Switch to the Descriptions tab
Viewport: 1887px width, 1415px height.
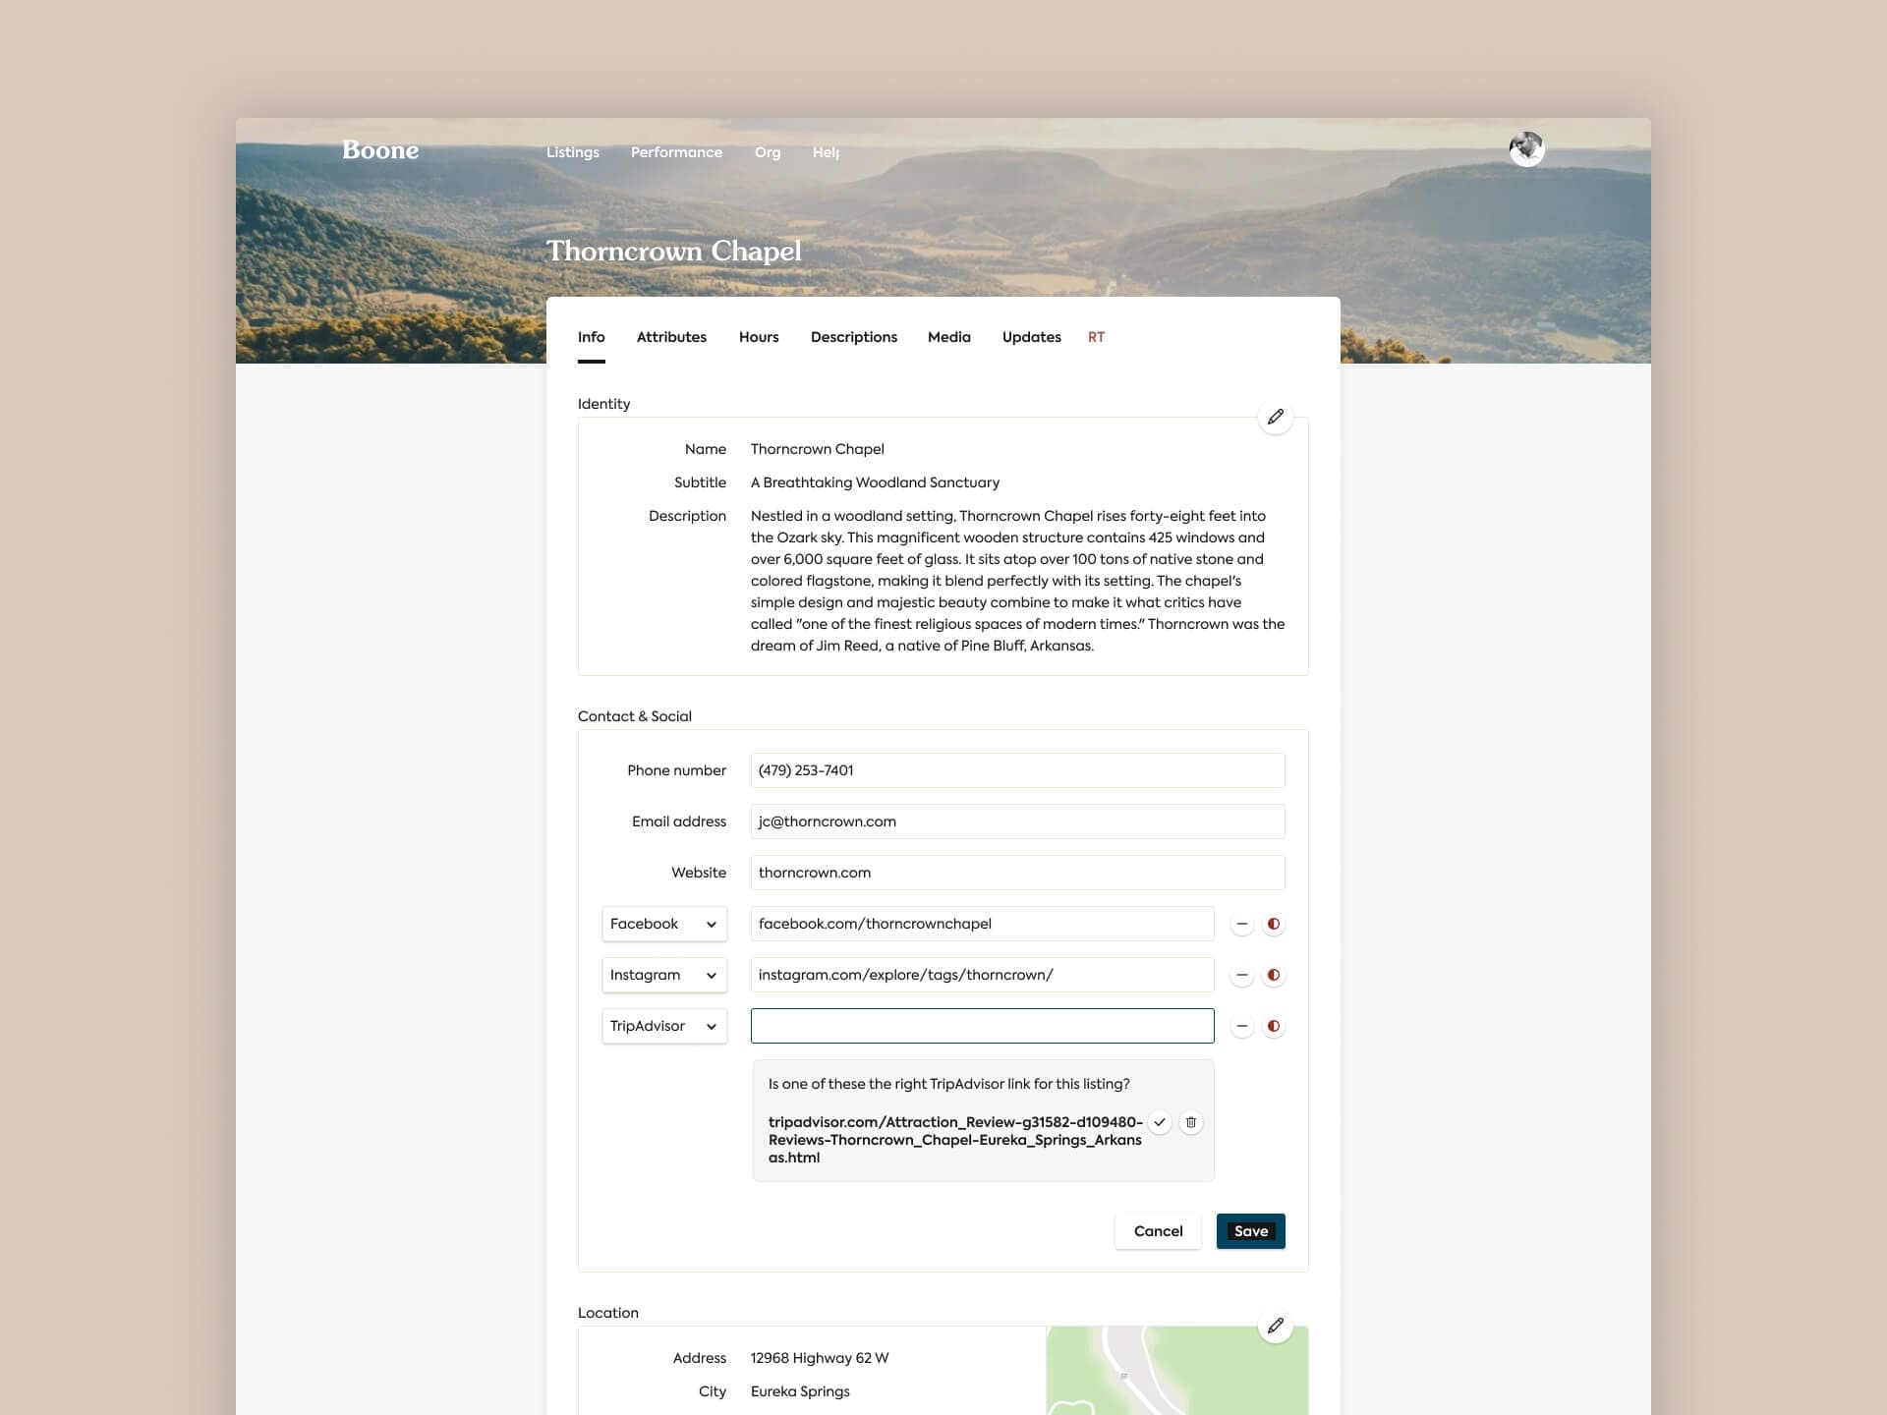point(854,337)
